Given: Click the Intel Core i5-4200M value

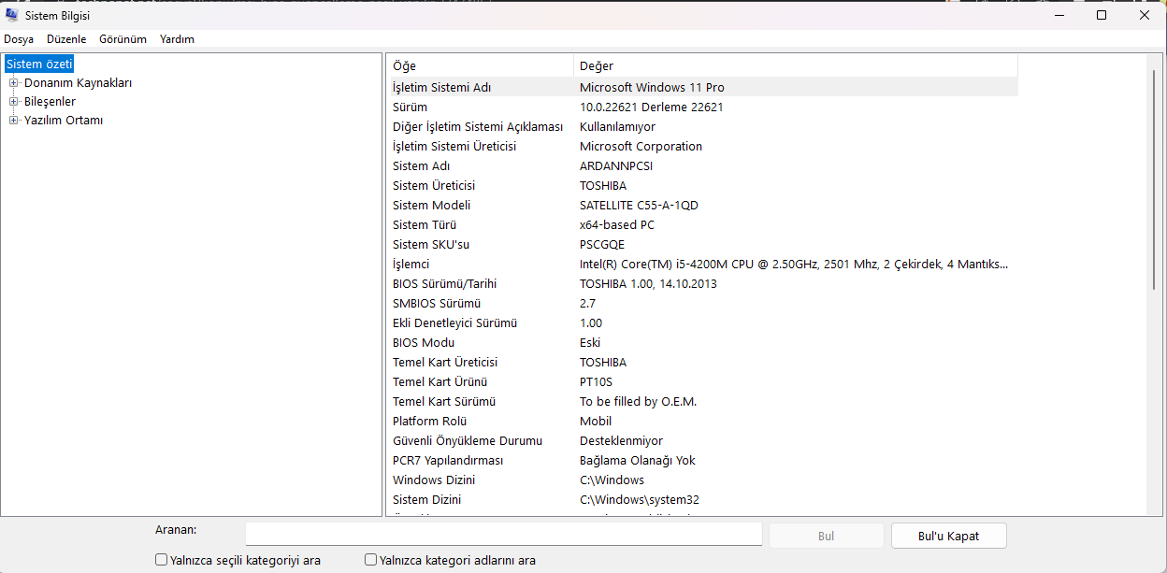Looking at the screenshot, I should pyautogui.click(x=794, y=264).
